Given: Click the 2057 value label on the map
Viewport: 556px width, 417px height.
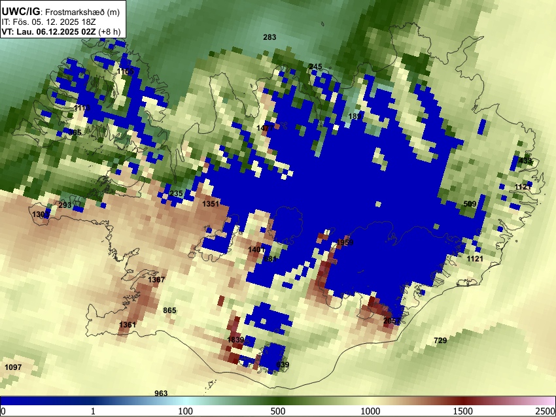Looking at the screenshot, I should 392,321.
